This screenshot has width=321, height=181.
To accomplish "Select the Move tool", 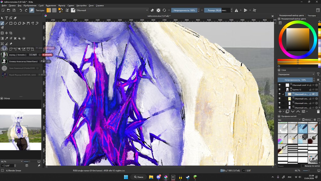I will tap(6, 33).
